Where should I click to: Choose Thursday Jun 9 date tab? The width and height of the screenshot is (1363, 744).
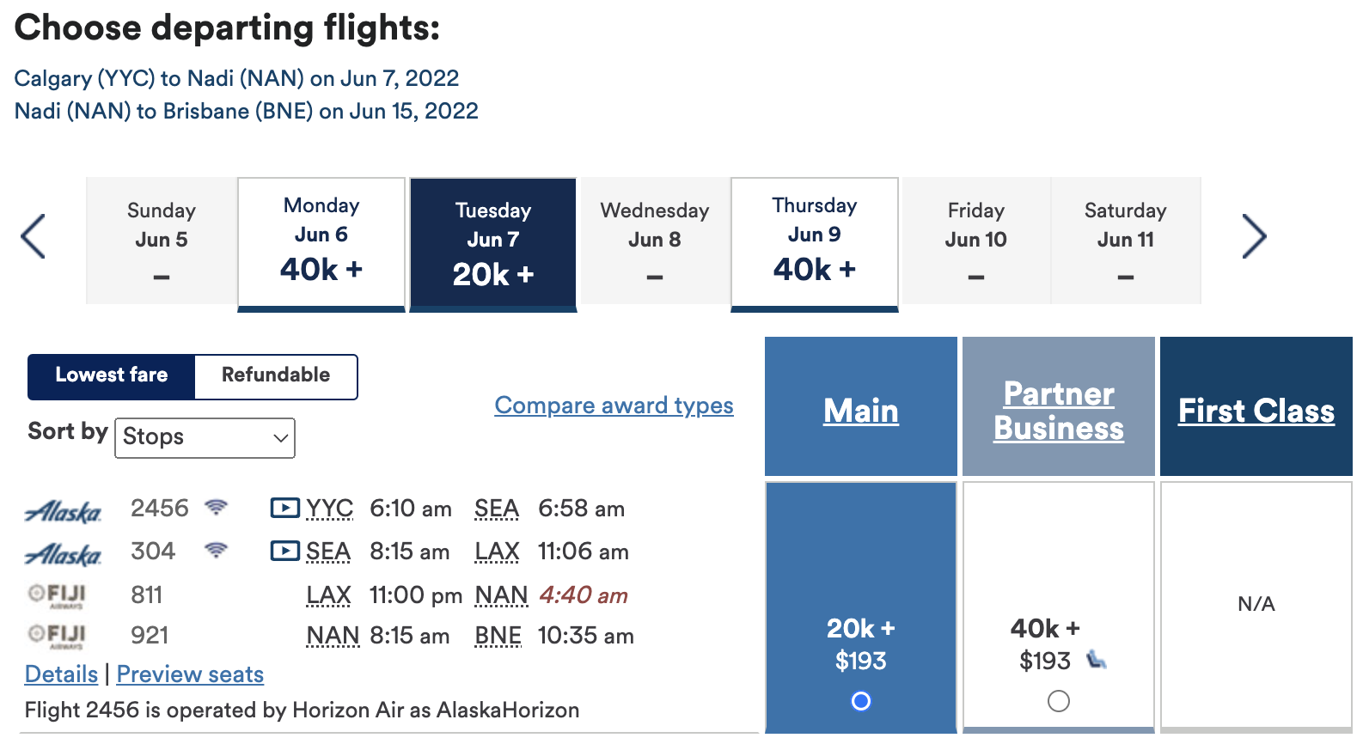(814, 241)
